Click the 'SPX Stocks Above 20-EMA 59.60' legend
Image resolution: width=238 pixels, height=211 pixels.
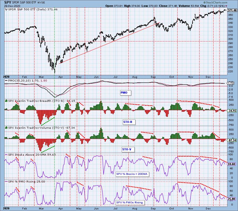click(x=32, y=155)
